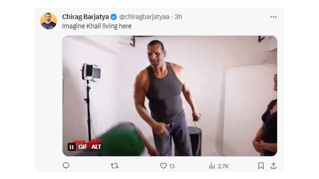Open the @chiragbarjatyaa handle link
The image size is (319, 179).
click(144, 17)
